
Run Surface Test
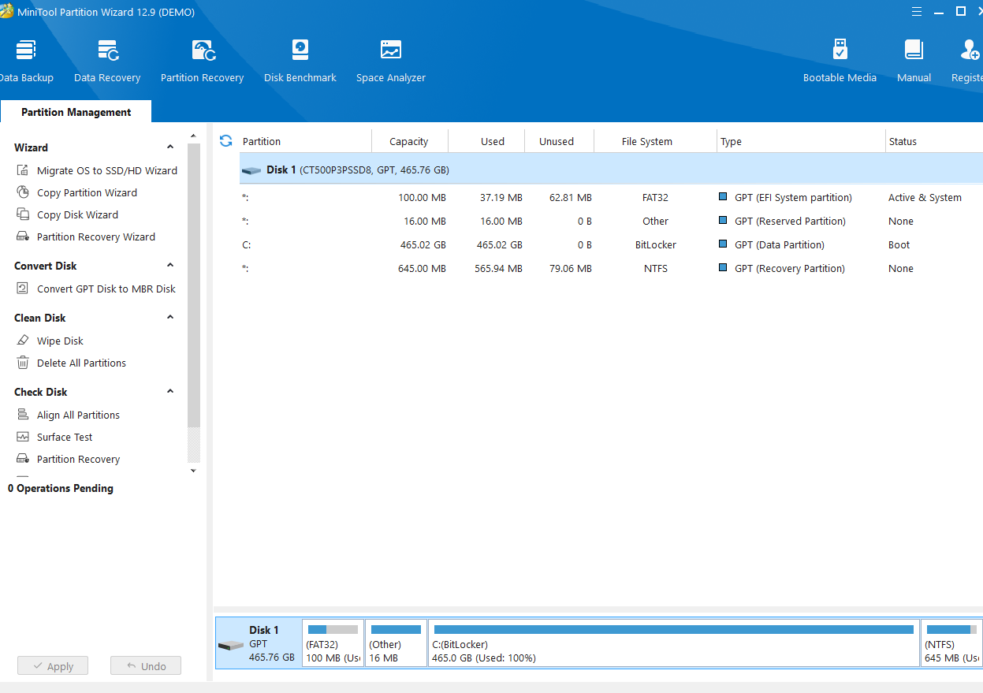point(65,437)
